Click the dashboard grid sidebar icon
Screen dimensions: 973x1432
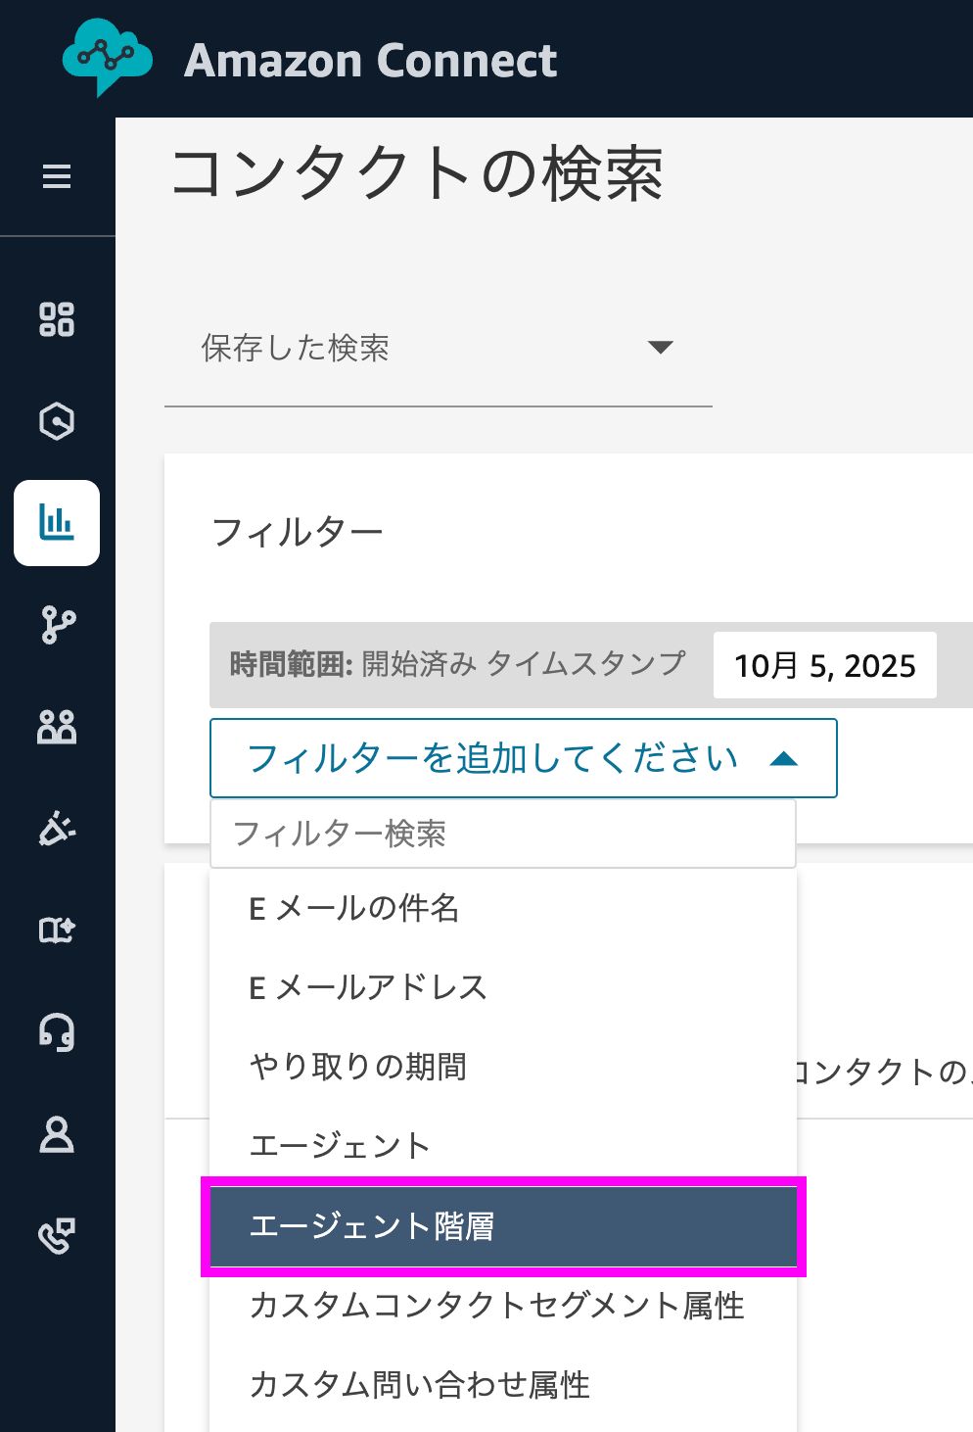57,319
